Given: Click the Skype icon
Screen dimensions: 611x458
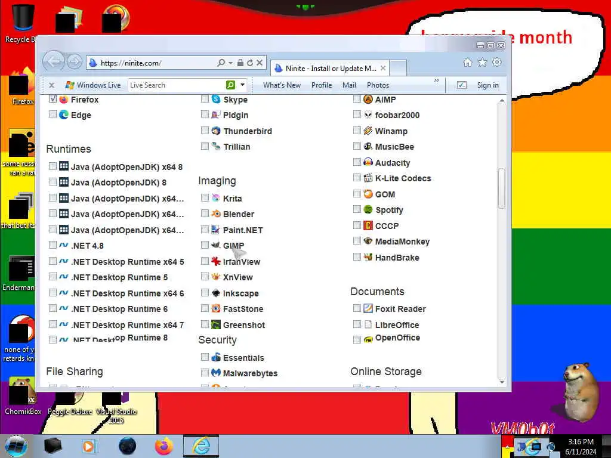Looking at the screenshot, I should pos(216,99).
